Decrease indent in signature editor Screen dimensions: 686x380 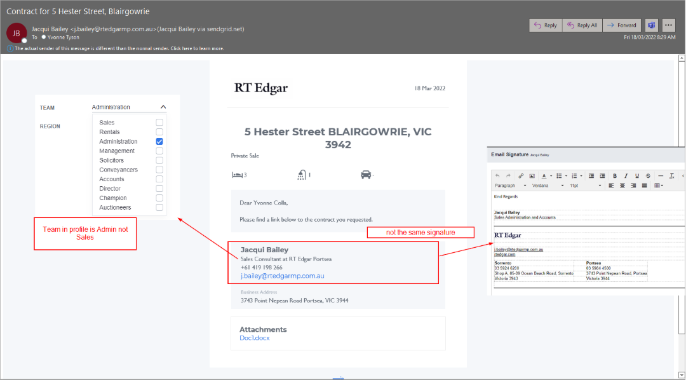pyautogui.click(x=591, y=176)
